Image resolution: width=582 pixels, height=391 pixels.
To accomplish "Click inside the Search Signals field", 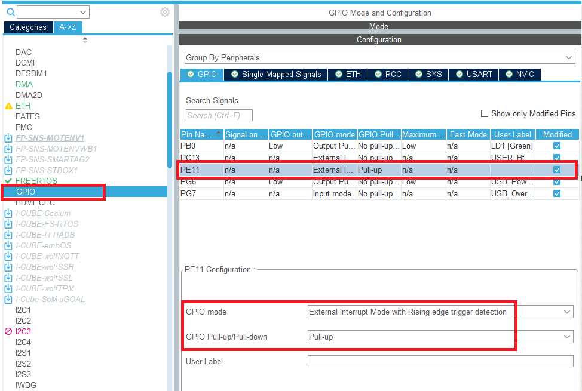I will 218,115.
